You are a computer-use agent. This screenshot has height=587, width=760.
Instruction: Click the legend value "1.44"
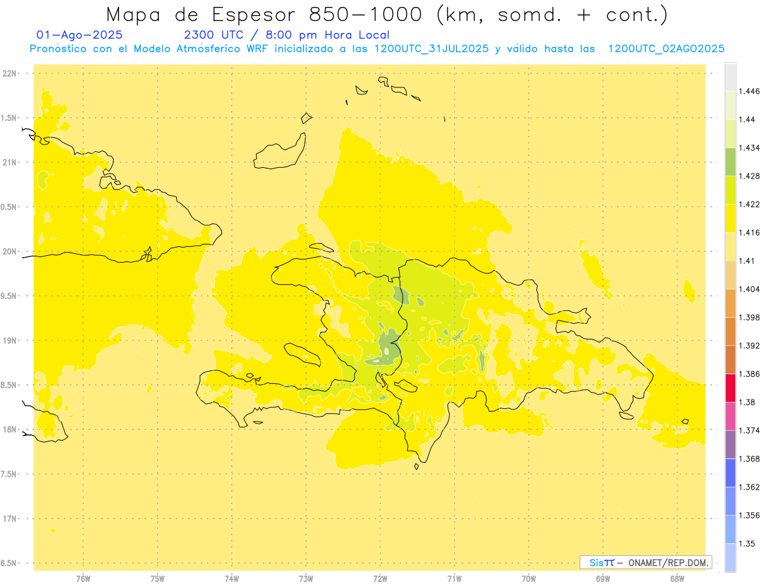tap(747, 120)
